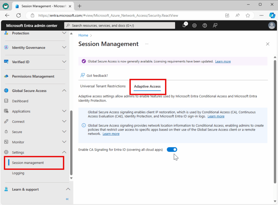The width and height of the screenshot is (278, 205).
Task: Expand the Identity Governance section
Action: [64, 48]
